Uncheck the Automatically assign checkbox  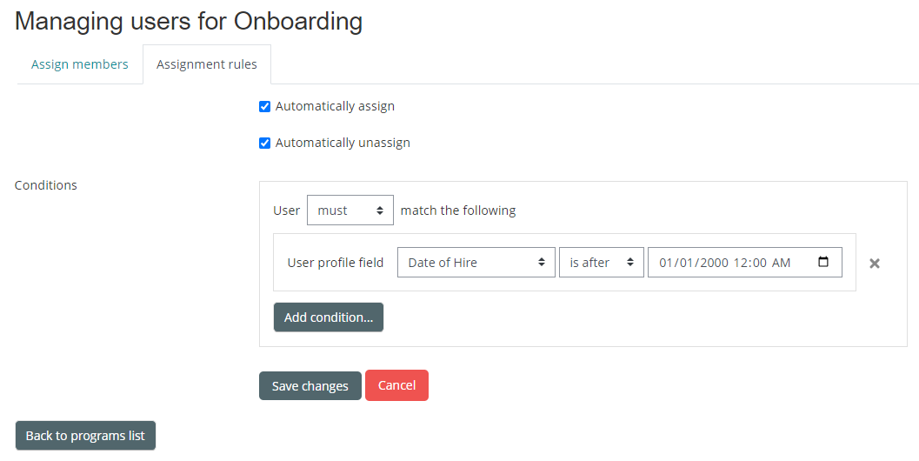pos(265,107)
